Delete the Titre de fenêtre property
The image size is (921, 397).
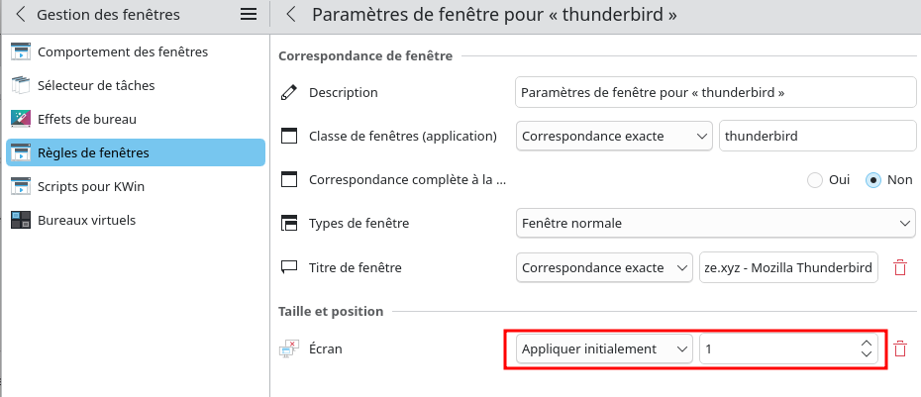click(900, 267)
